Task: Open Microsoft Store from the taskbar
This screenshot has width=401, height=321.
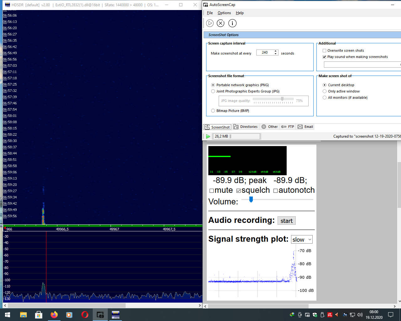Action: pyautogui.click(x=39, y=315)
